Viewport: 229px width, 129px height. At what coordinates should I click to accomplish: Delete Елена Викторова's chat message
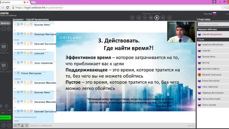15,73
